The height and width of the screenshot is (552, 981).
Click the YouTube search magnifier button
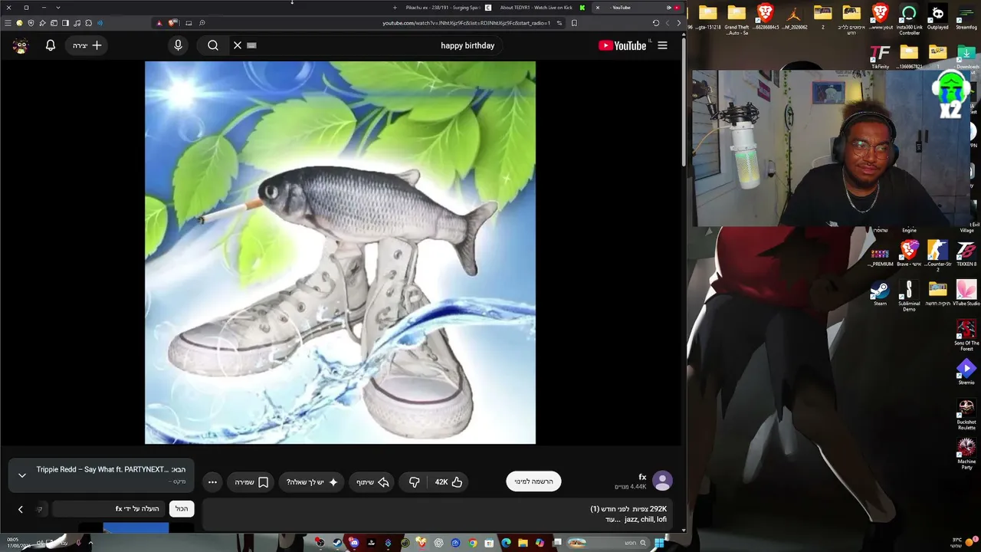[213, 45]
